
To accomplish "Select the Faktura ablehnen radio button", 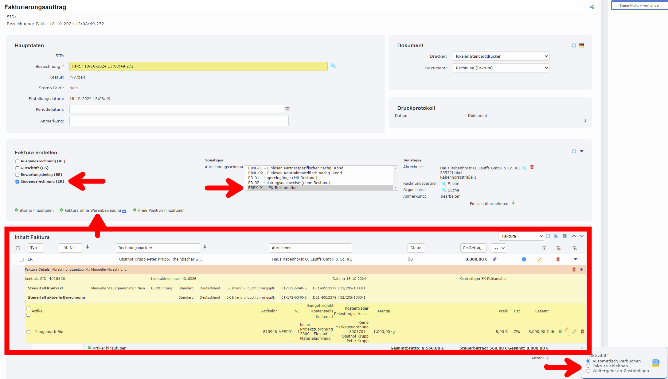I will (588, 366).
